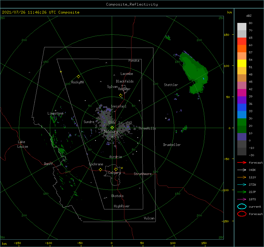Click the dBZ legend heading
This screenshot has width=264, height=247.
pos(249,16)
